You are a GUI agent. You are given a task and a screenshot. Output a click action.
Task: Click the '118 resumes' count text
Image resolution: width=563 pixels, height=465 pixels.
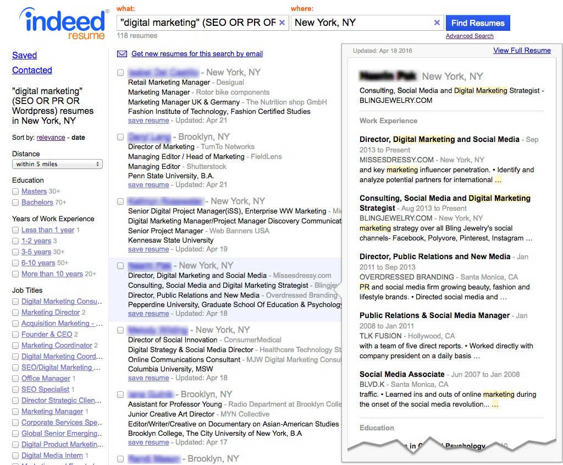137,36
